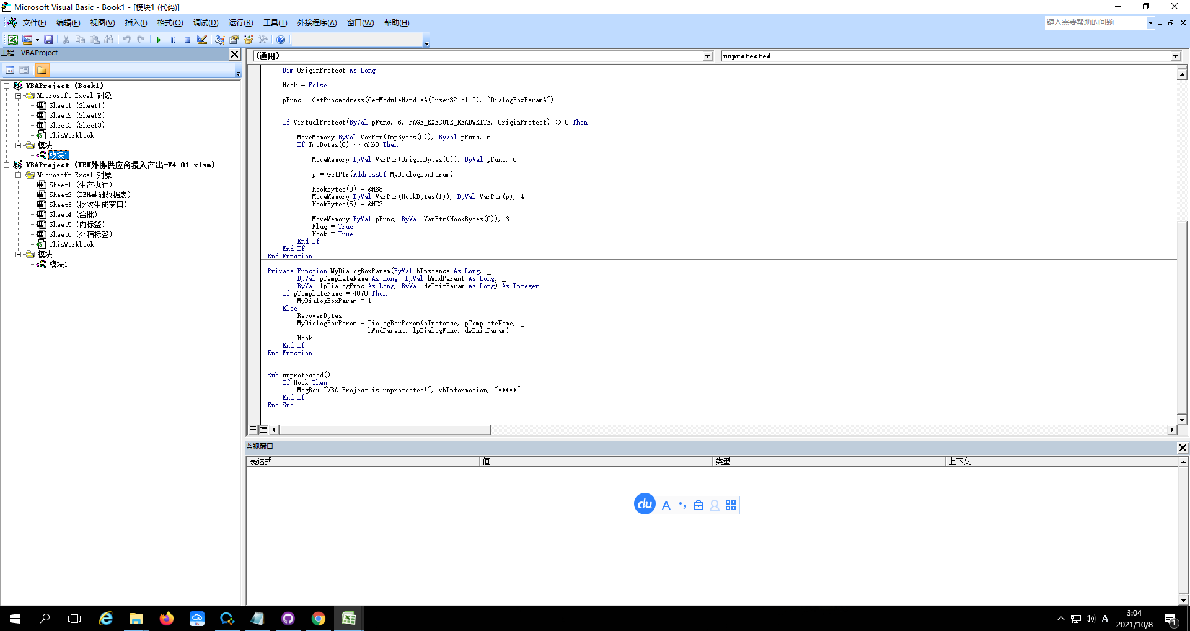
Task: Undo the last edit with the Undo icon
Action: (126, 40)
